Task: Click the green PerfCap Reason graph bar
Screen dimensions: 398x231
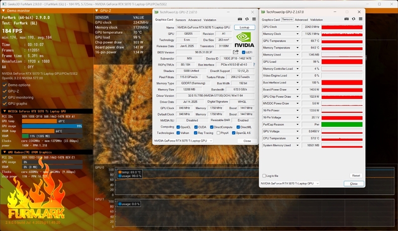Action: coord(342,124)
